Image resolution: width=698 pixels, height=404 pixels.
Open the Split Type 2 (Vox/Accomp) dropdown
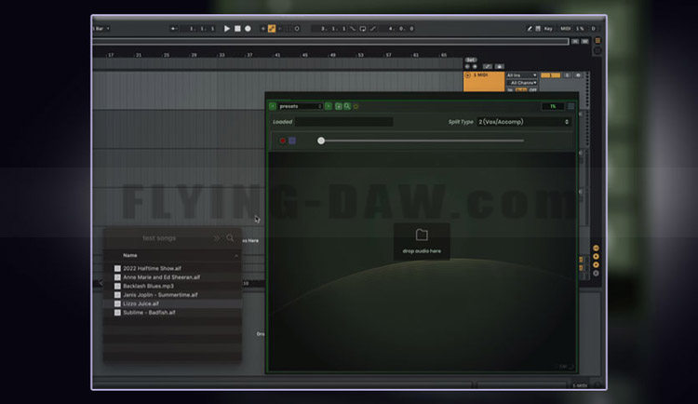(x=523, y=122)
